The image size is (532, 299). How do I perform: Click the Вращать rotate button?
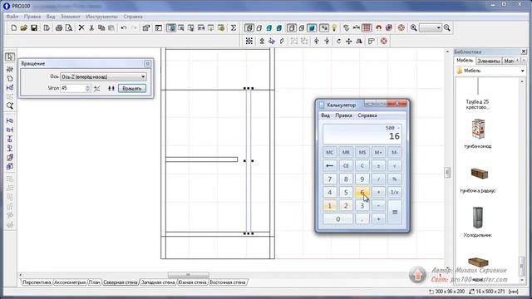(x=132, y=89)
